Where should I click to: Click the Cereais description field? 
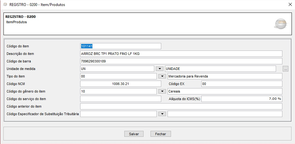pyautogui.click(x=225, y=91)
